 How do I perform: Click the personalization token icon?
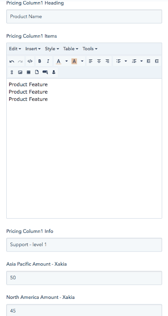pyautogui.click(x=54, y=72)
